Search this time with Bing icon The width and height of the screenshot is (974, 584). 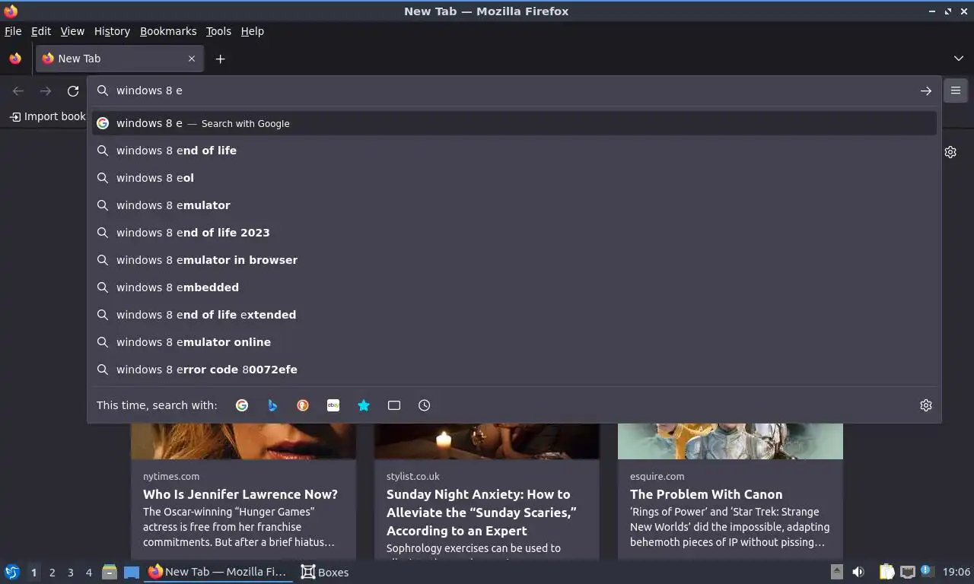(x=272, y=405)
